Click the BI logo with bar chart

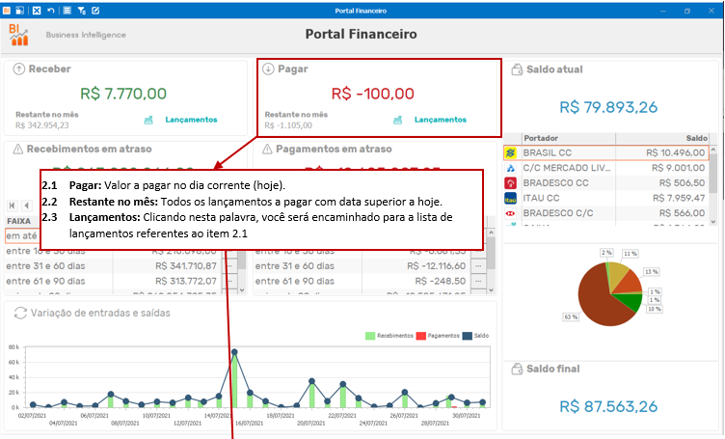pyautogui.click(x=18, y=35)
